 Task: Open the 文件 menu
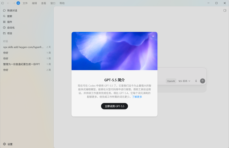[x=25, y=3]
